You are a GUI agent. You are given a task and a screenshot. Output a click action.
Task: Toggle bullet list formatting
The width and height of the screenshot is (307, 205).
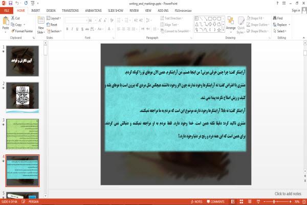(119, 20)
